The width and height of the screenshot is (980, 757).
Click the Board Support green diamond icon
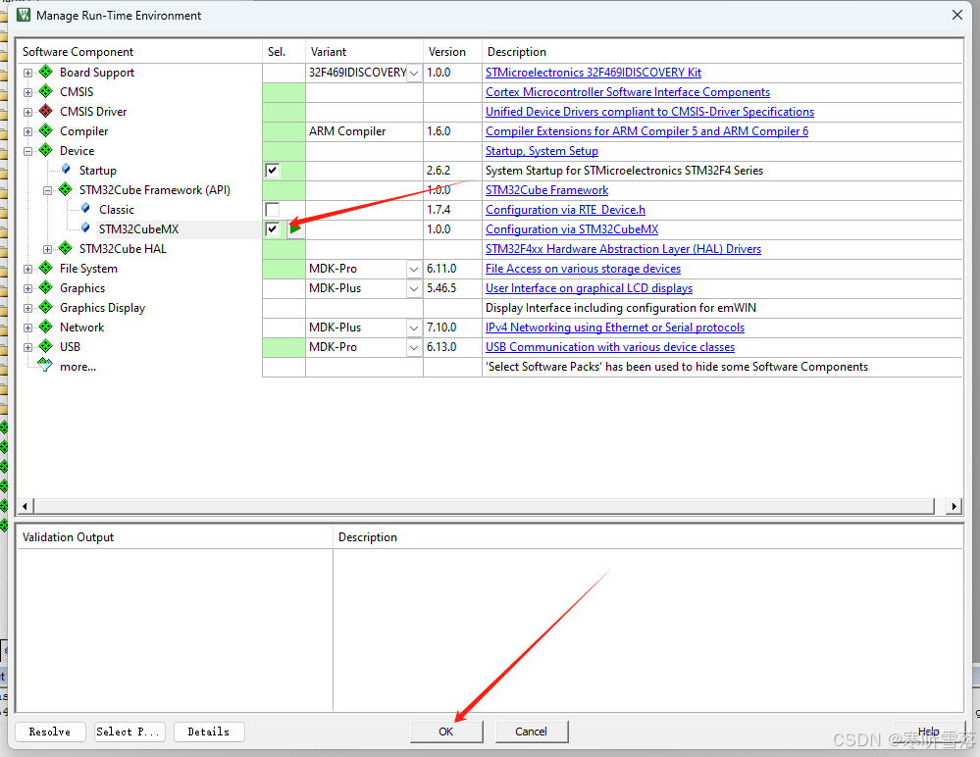coord(46,72)
